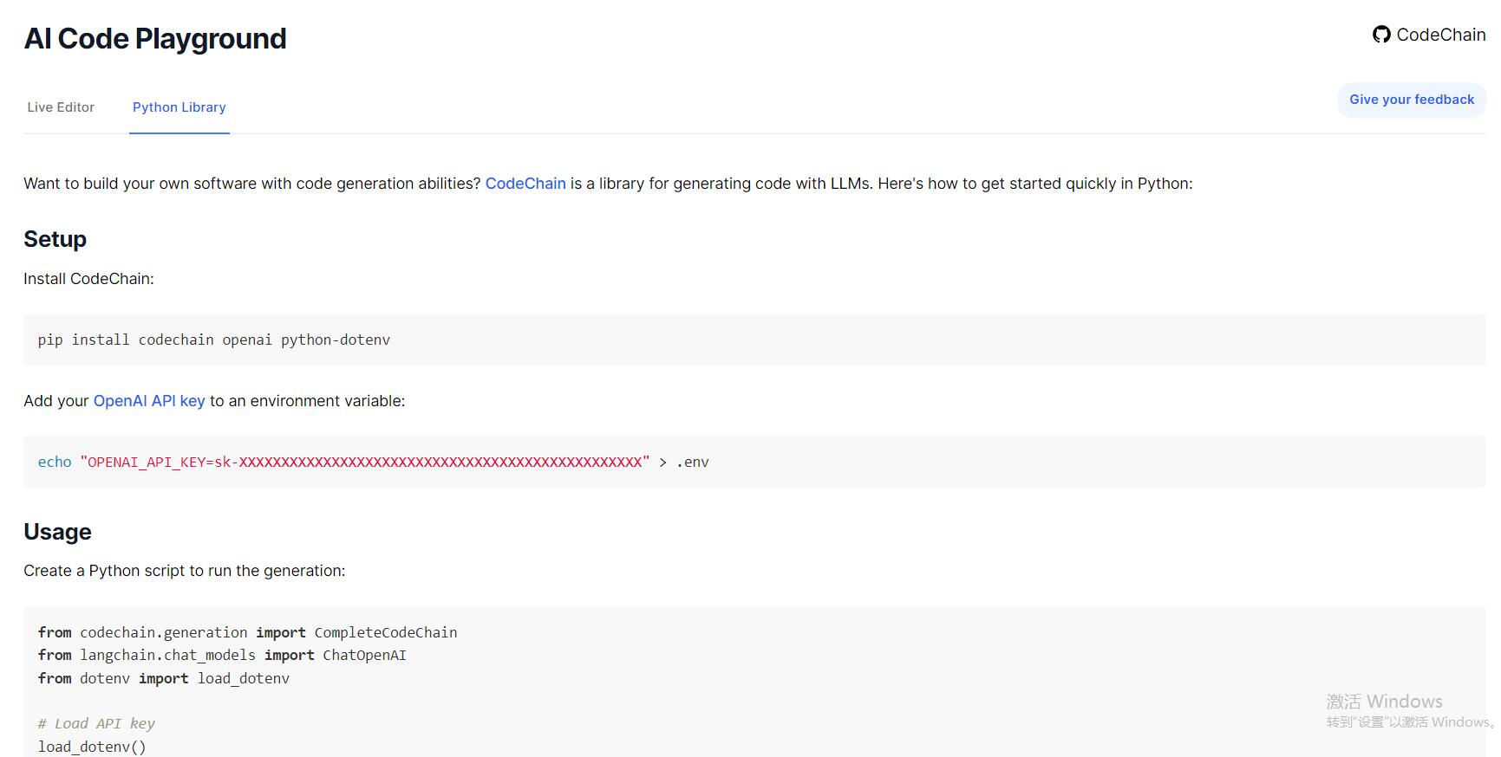Open the CodeChain link in the header
1501x757 pixels.
[1440, 35]
